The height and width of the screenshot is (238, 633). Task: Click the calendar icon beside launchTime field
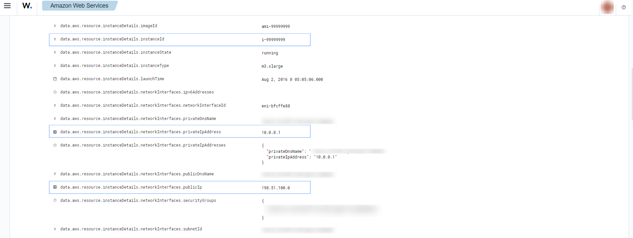(55, 79)
